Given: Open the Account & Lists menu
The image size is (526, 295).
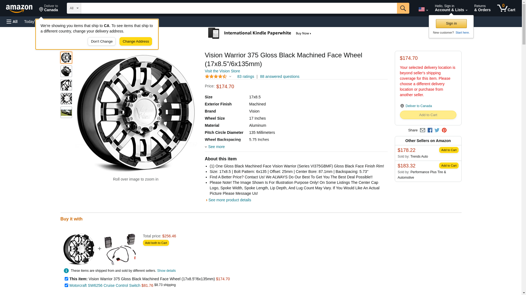Looking at the screenshot, I should click(x=451, y=8).
